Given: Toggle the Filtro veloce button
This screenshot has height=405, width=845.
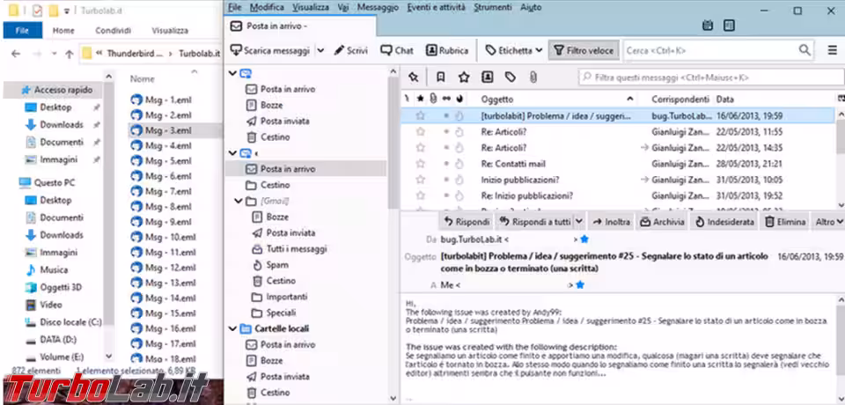Looking at the screenshot, I should (x=584, y=50).
